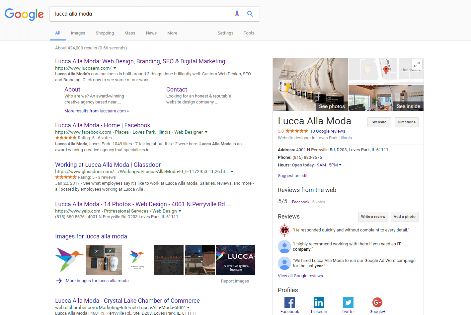The image size is (471, 315).
Task: Activate voice search microphone icon
Action: pyautogui.click(x=237, y=14)
